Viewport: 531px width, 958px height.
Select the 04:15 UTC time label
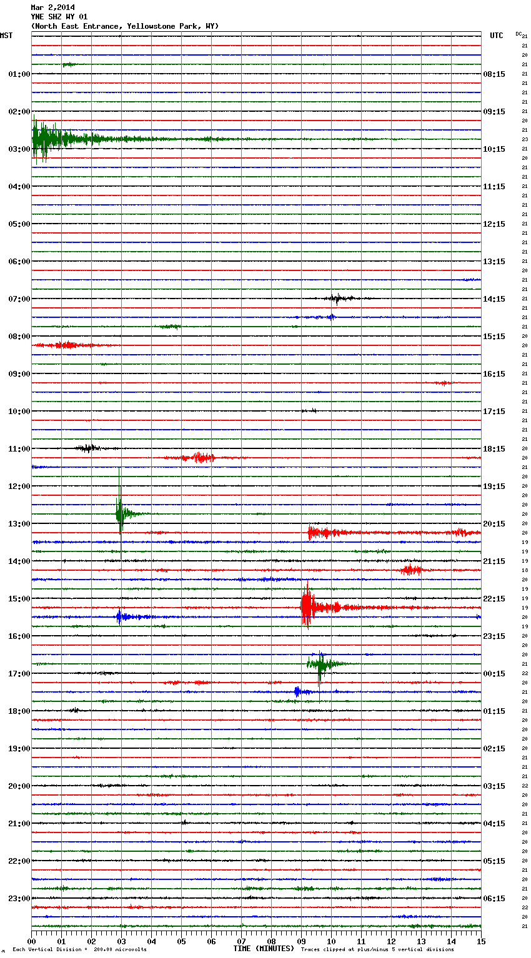[x=494, y=824]
